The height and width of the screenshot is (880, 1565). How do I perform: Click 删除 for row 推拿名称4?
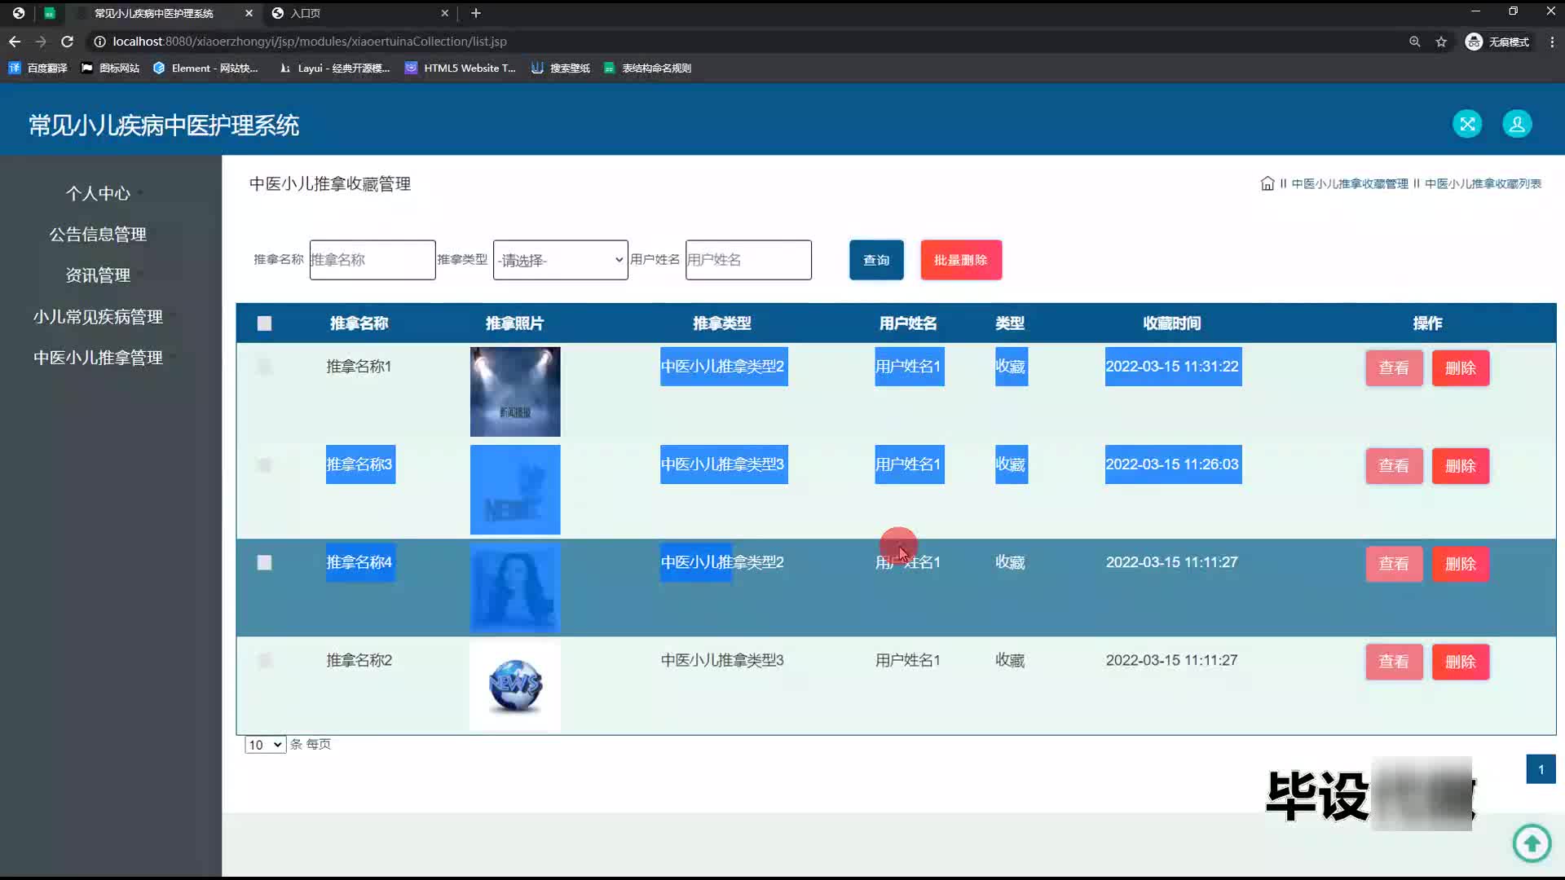(1460, 564)
